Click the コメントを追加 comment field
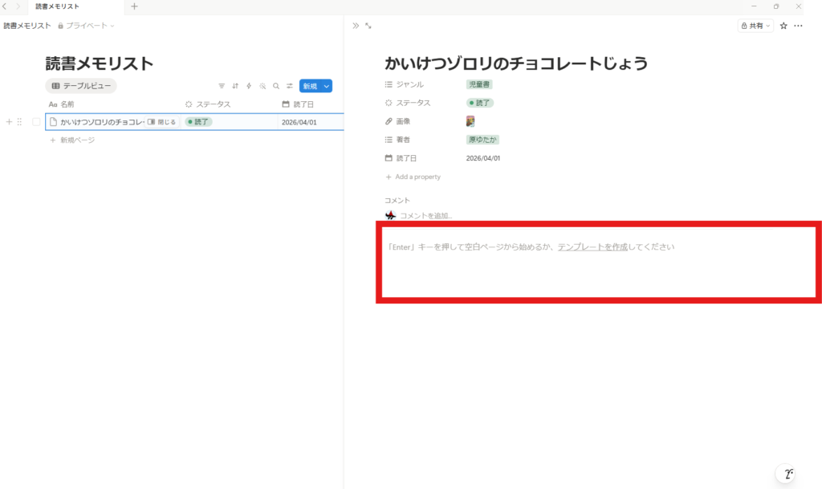This screenshot has width=822, height=489. coord(426,215)
